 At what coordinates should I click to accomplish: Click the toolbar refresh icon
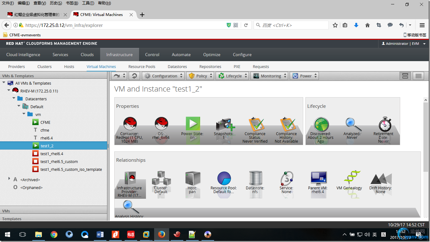point(134,76)
